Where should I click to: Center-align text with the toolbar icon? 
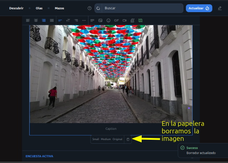click(x=36, y=20)
